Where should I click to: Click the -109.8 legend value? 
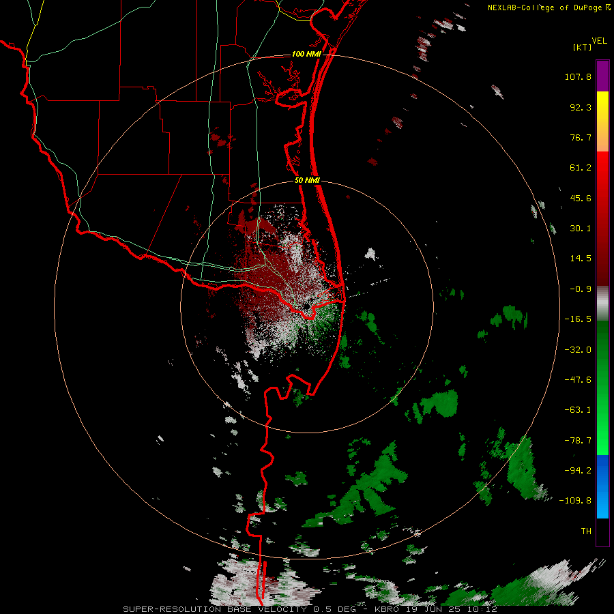(x=575, y=501)
